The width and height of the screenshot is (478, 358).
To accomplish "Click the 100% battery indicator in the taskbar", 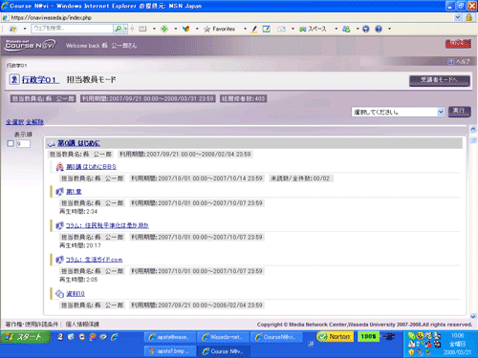I will (x=368, y=337).
